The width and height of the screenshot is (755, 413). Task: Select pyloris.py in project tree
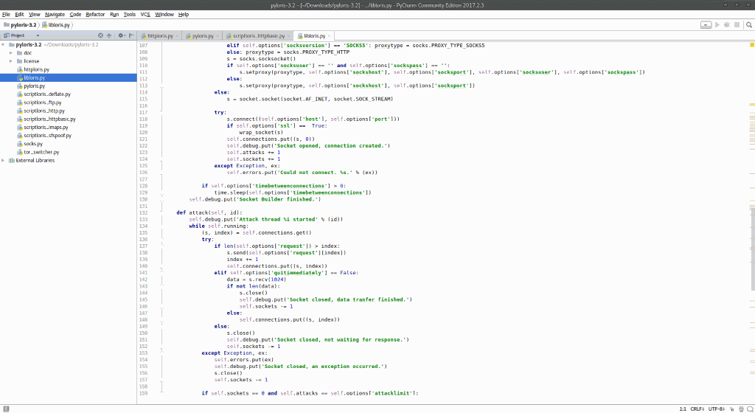pyautogui.click(x=34, y=86)
